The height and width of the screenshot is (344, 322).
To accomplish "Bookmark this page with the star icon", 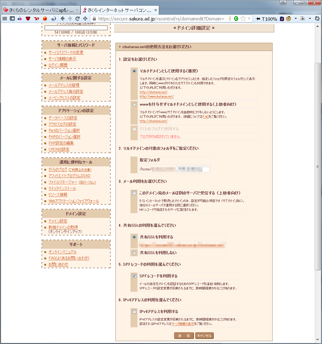I will click(x=243, y=19).
